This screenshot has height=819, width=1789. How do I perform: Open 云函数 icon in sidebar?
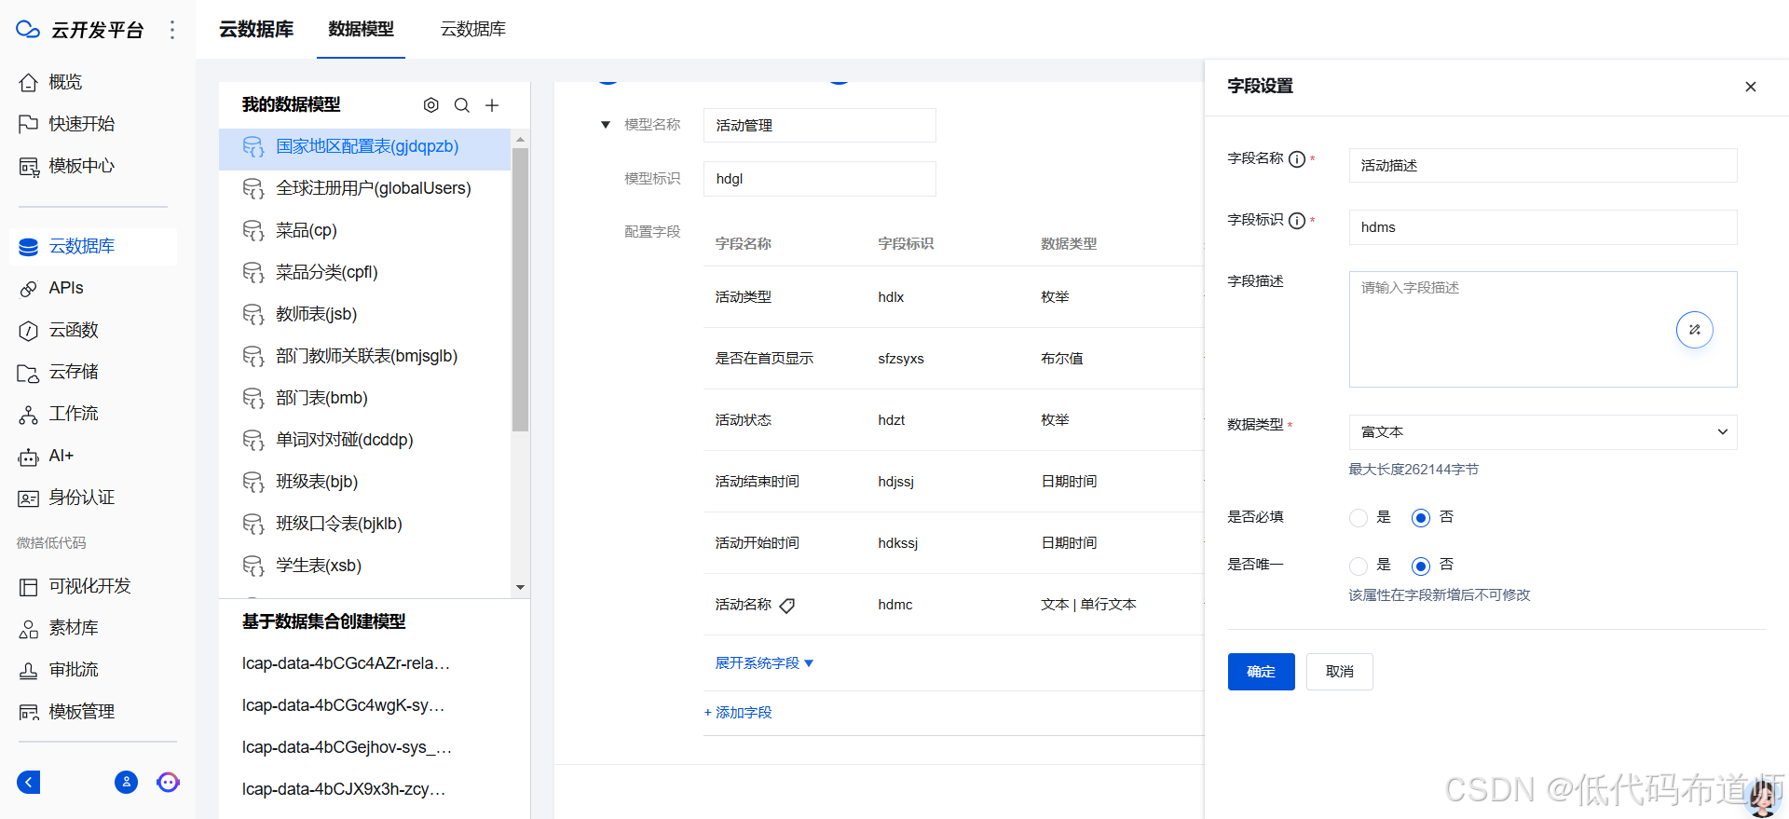coord(28,330)
